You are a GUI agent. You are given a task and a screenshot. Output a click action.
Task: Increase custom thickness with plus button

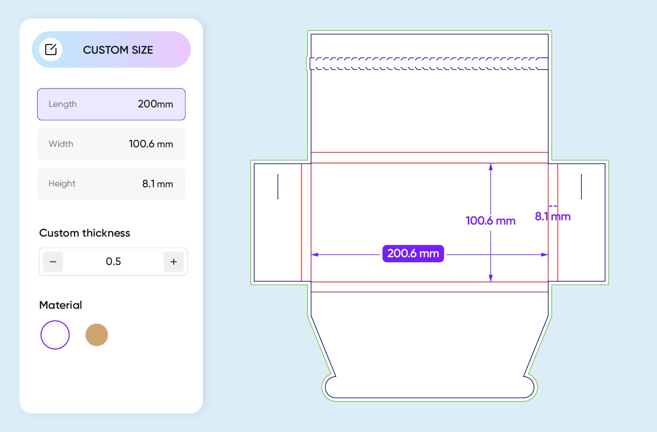[174, 262]
